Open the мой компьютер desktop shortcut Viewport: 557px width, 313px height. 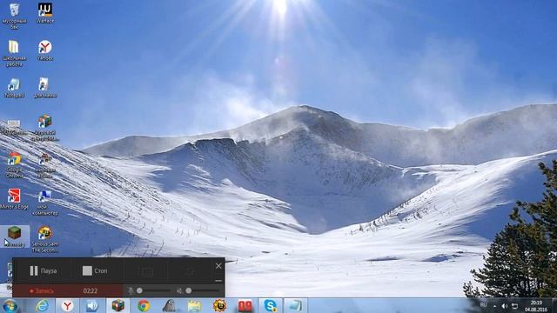pyautogui.click(x=44, y=203)
